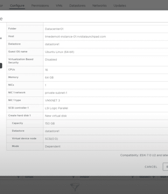
Task: Select Ubuntu Linux (64-bit) guest OS value
Action: (x=59, y=52)
